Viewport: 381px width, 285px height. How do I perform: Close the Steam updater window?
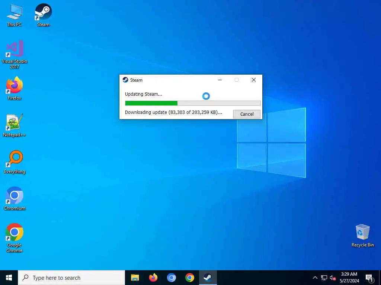click(254, 80)
